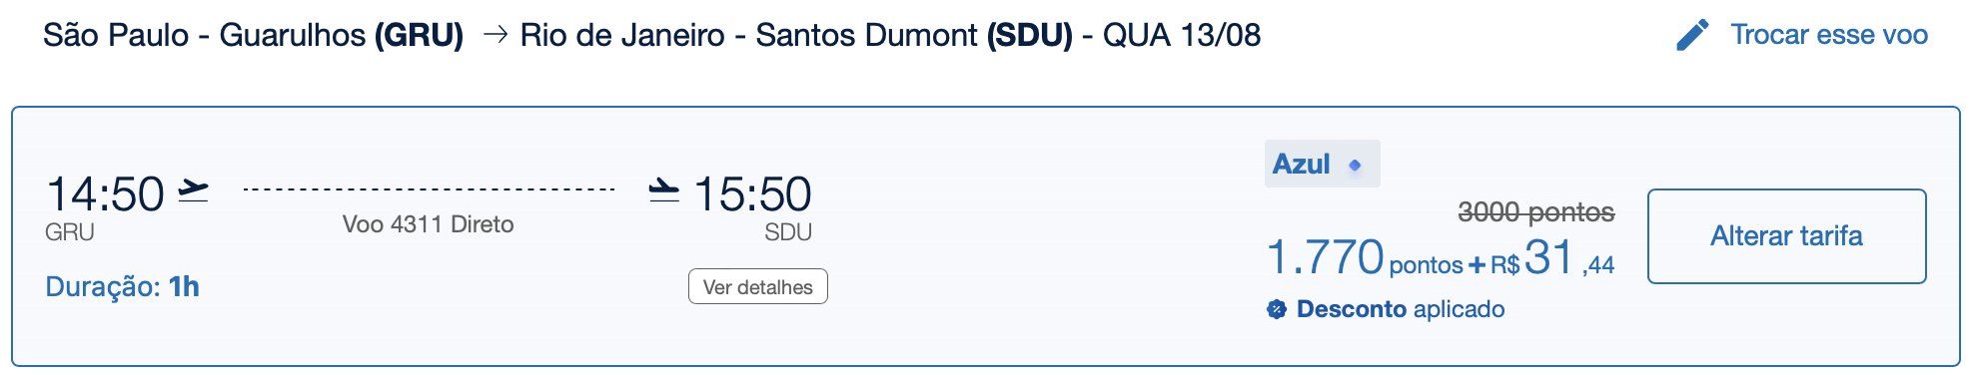Click the 14:50 departure time
Screen dimensions: 1974x375
[105, 193]
